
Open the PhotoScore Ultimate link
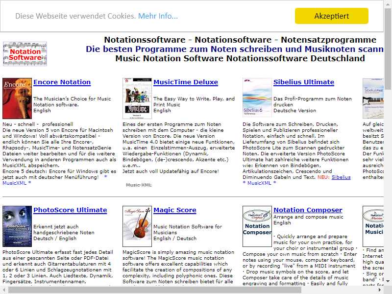tap(70, 210)
